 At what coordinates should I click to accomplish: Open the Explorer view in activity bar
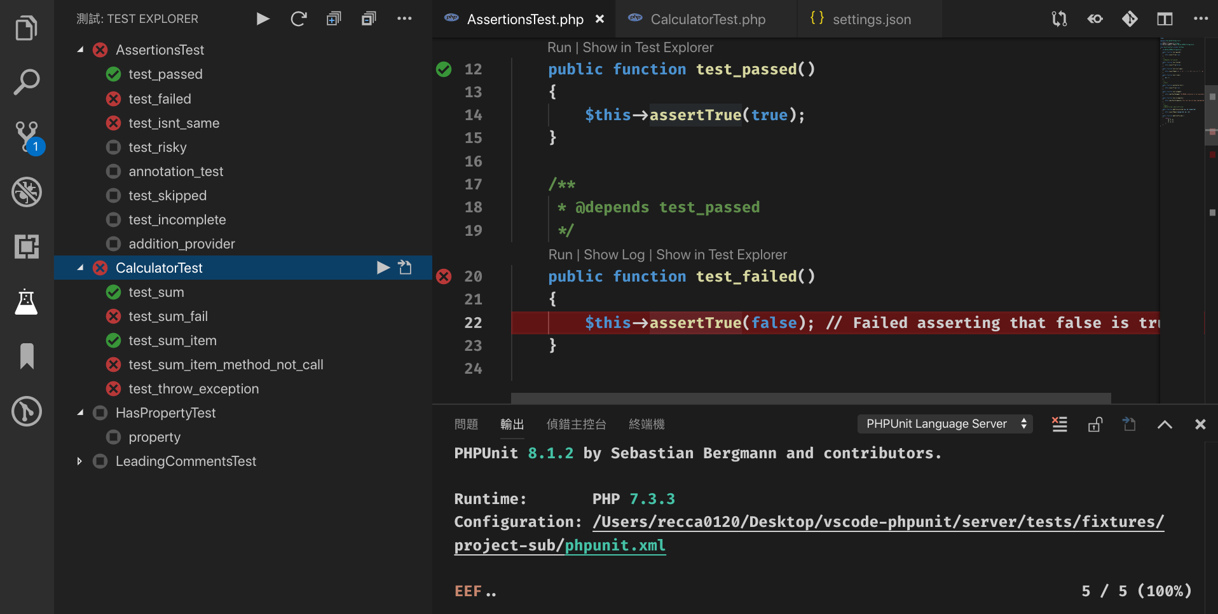coord(26,28)
